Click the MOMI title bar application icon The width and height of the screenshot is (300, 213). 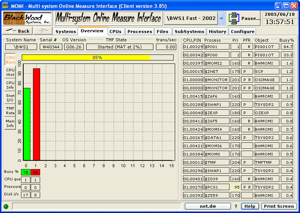[5, 6]
